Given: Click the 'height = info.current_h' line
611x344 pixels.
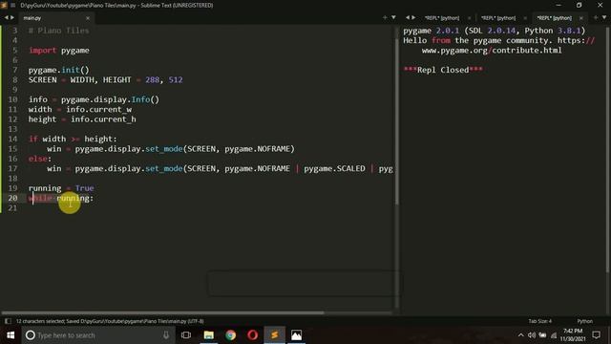Looking at the screenshot, I should tap(82, 119).
